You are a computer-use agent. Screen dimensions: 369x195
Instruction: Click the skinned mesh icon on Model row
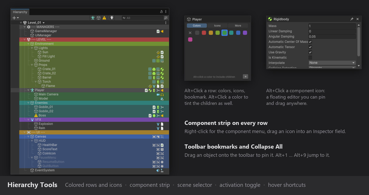tap(162, 98)
